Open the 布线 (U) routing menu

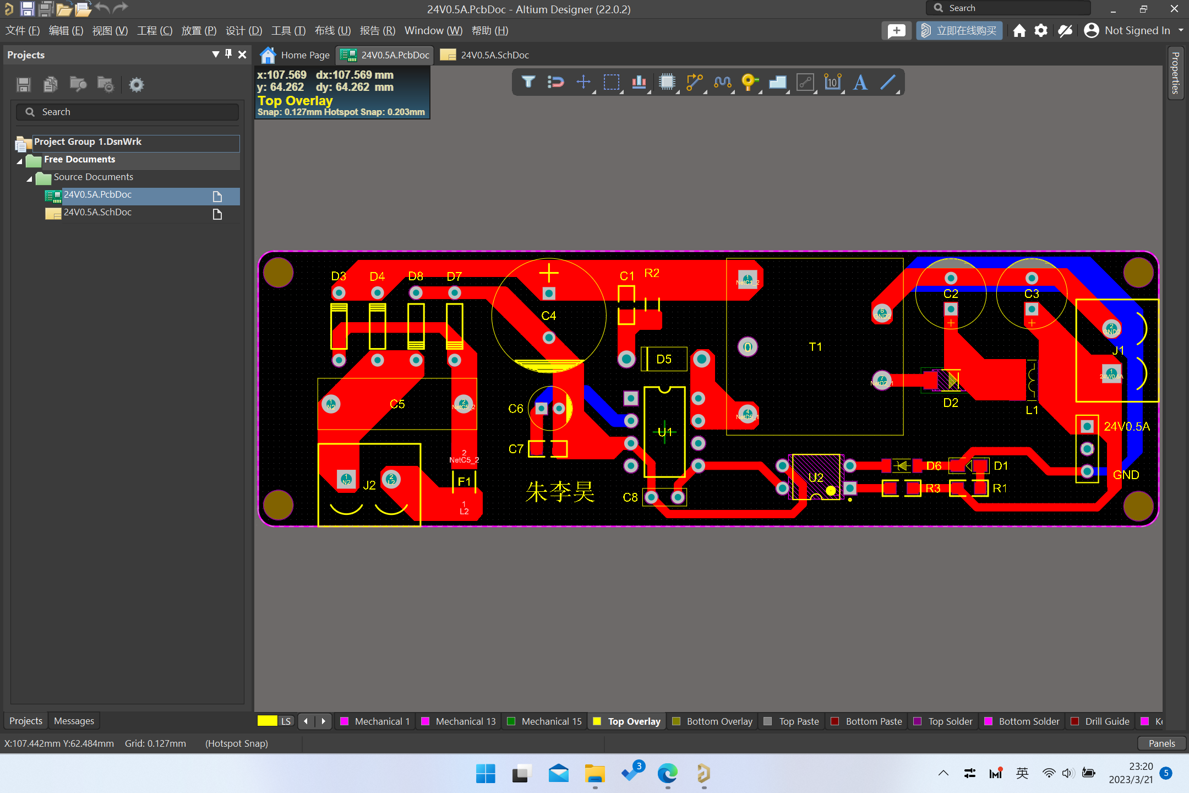332,30
